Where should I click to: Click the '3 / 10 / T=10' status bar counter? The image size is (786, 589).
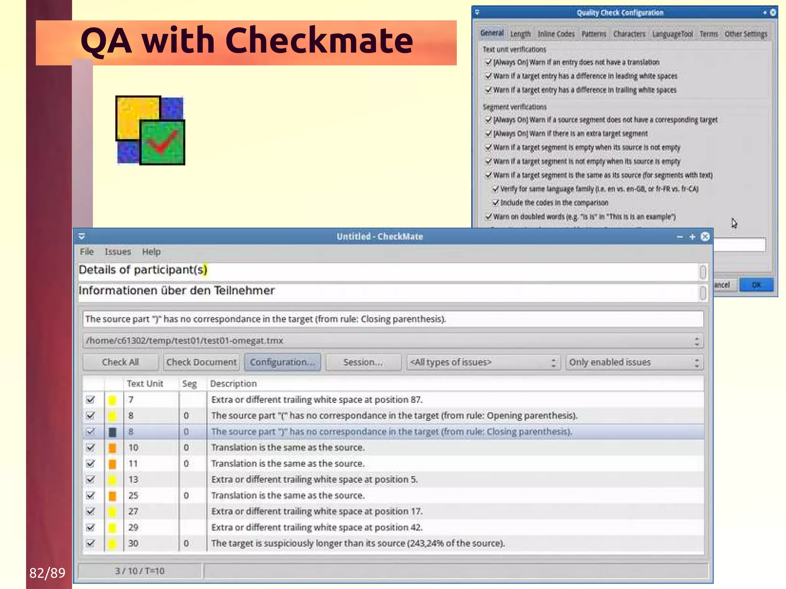140,571
